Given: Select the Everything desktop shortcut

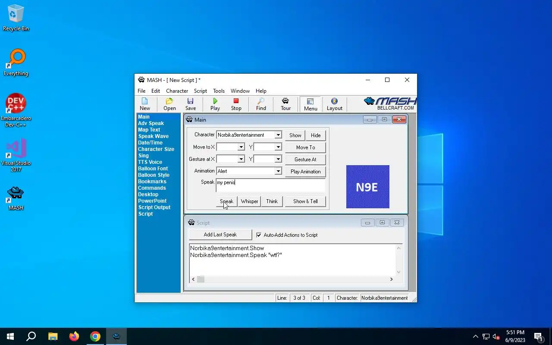Looking at the screenshot, I should (16, 63).
